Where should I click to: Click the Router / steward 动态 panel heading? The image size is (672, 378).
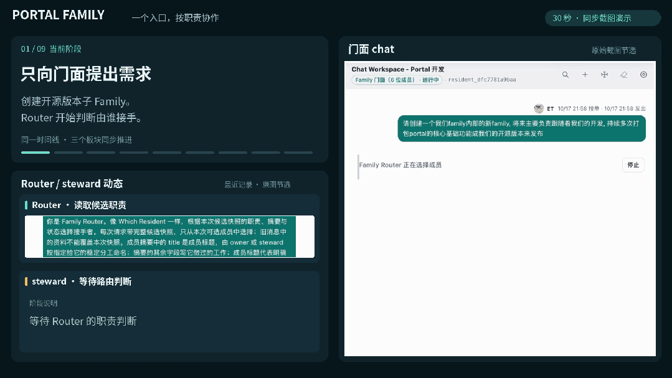(x=72, y=184)
